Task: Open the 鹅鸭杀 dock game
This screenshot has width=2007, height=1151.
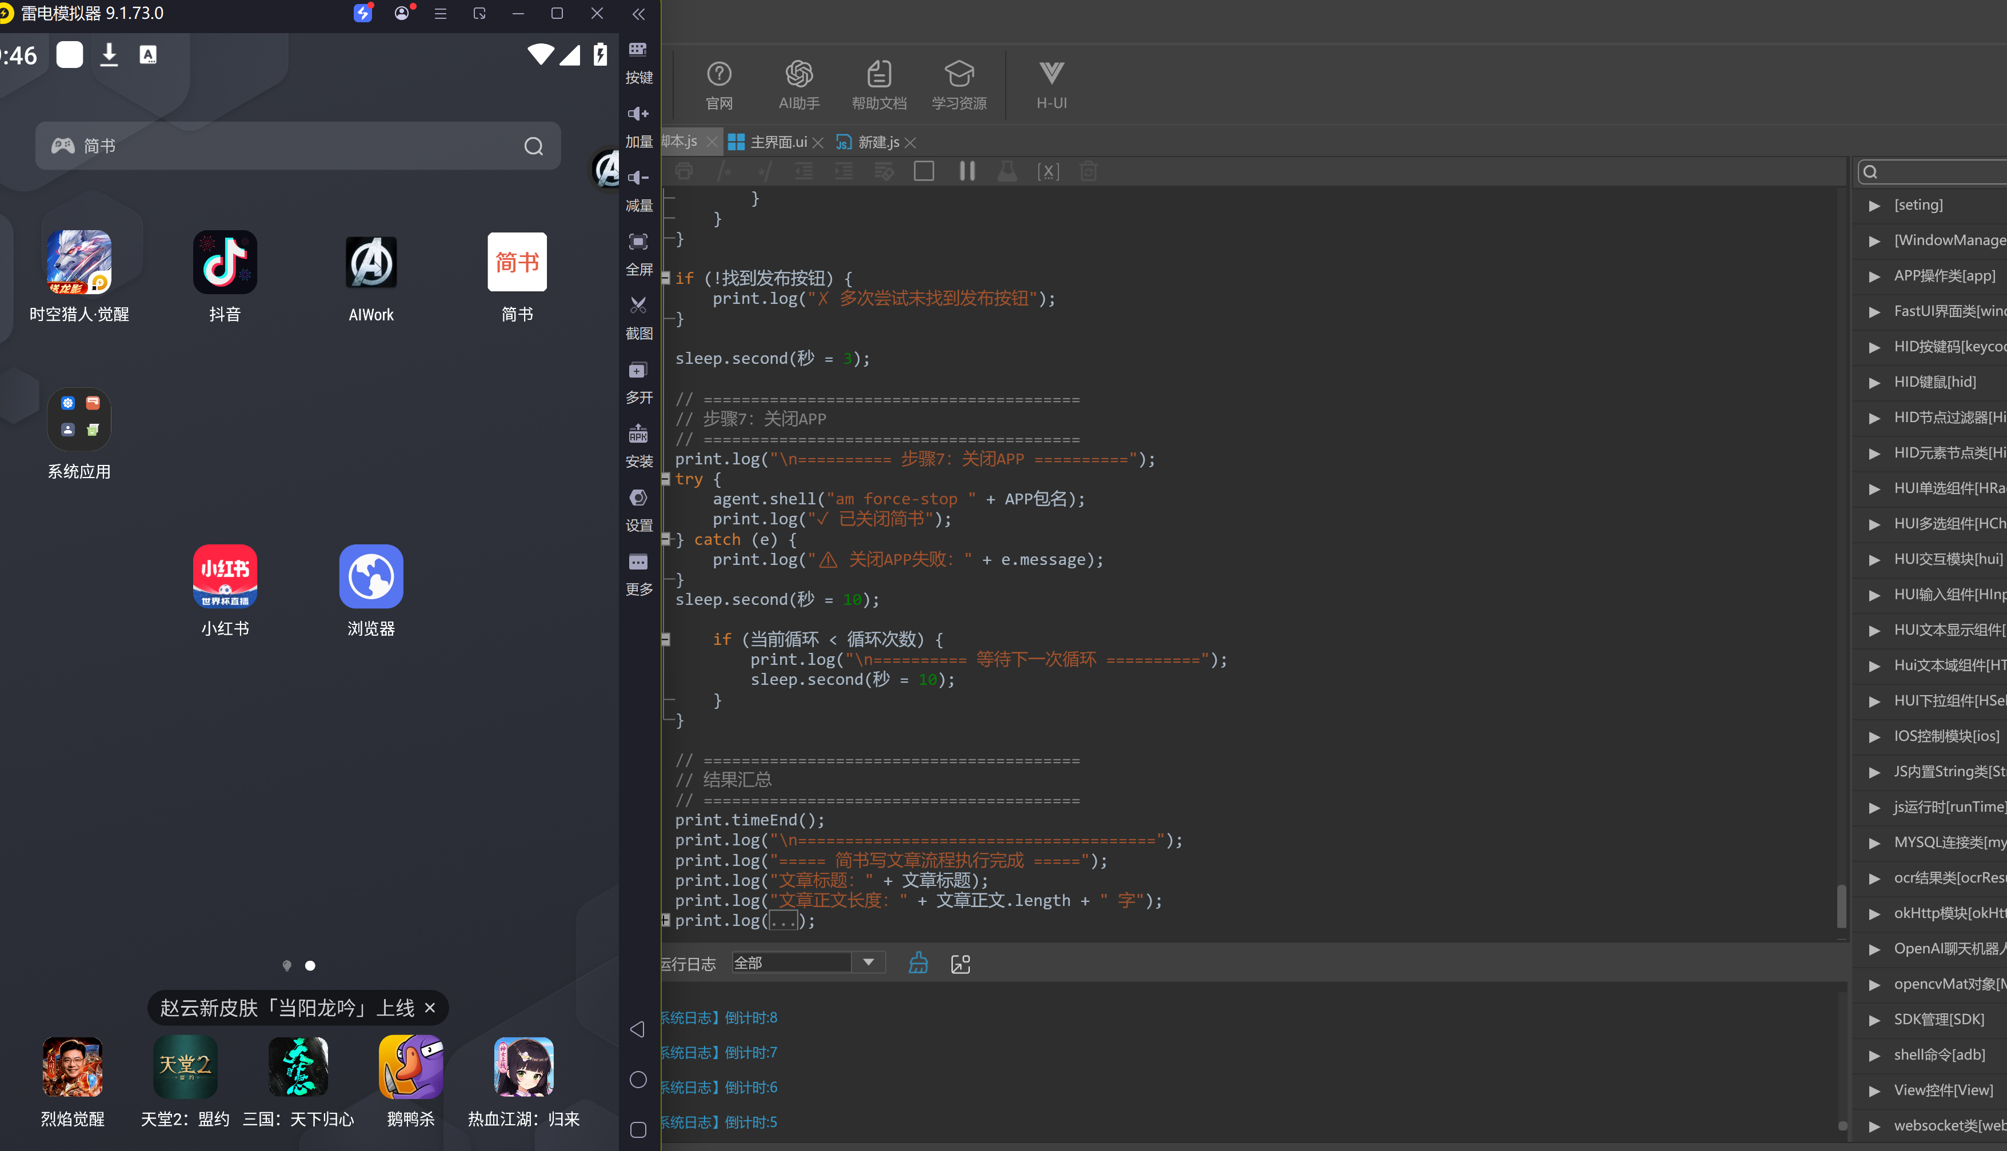Action: point(410,1081)
